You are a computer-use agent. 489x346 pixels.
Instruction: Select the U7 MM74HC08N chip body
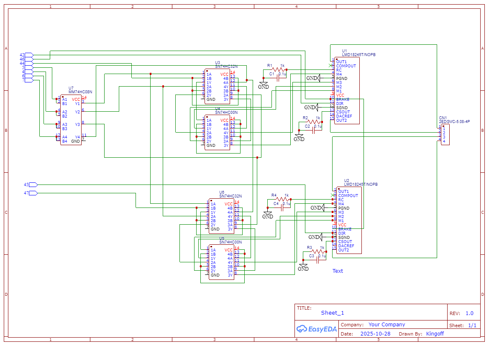[x=71, y=120]
